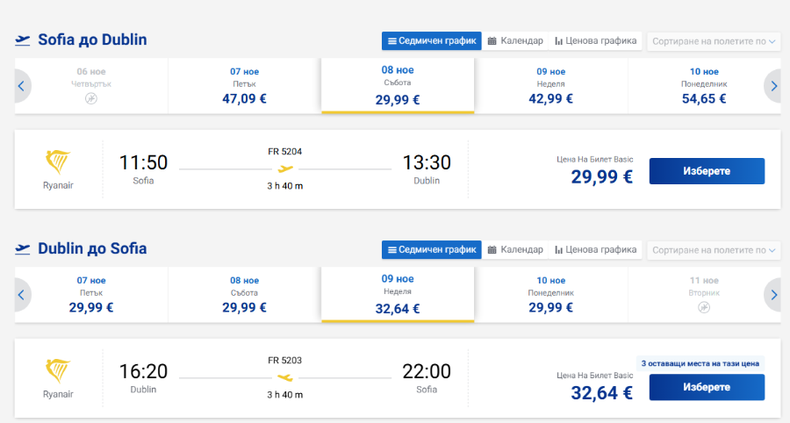Open sort flights dropdown for Dublin до Sofia
Image resolution: width=790 pixels, height=423 pixels.
click(x=714, y=250)
